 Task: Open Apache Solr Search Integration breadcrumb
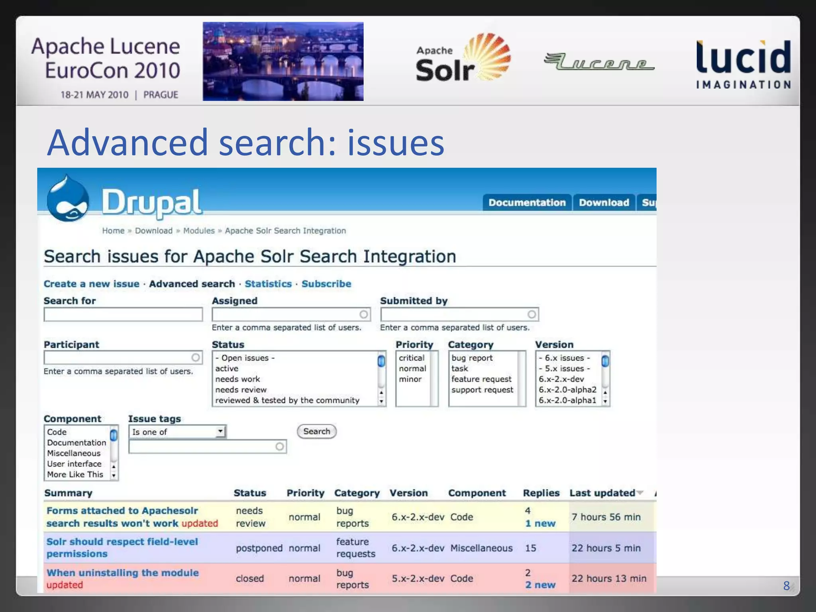[285, 231]
